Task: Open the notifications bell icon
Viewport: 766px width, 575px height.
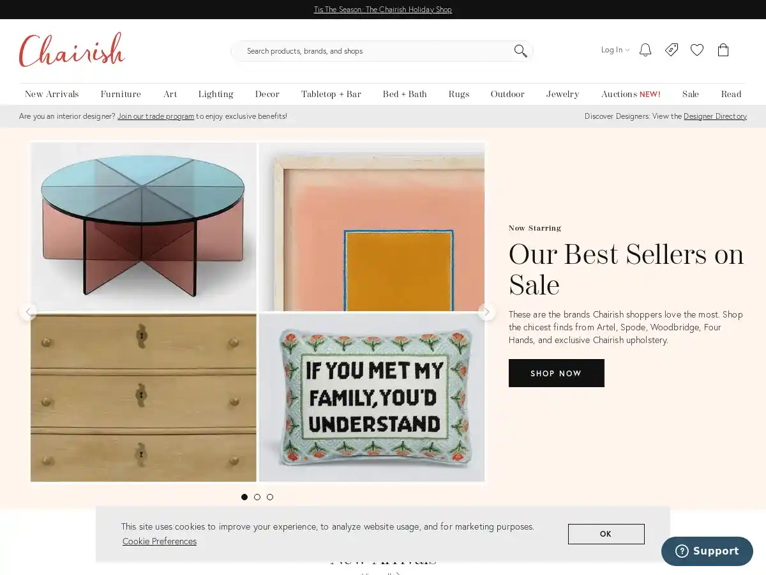Action: (645, 50)
